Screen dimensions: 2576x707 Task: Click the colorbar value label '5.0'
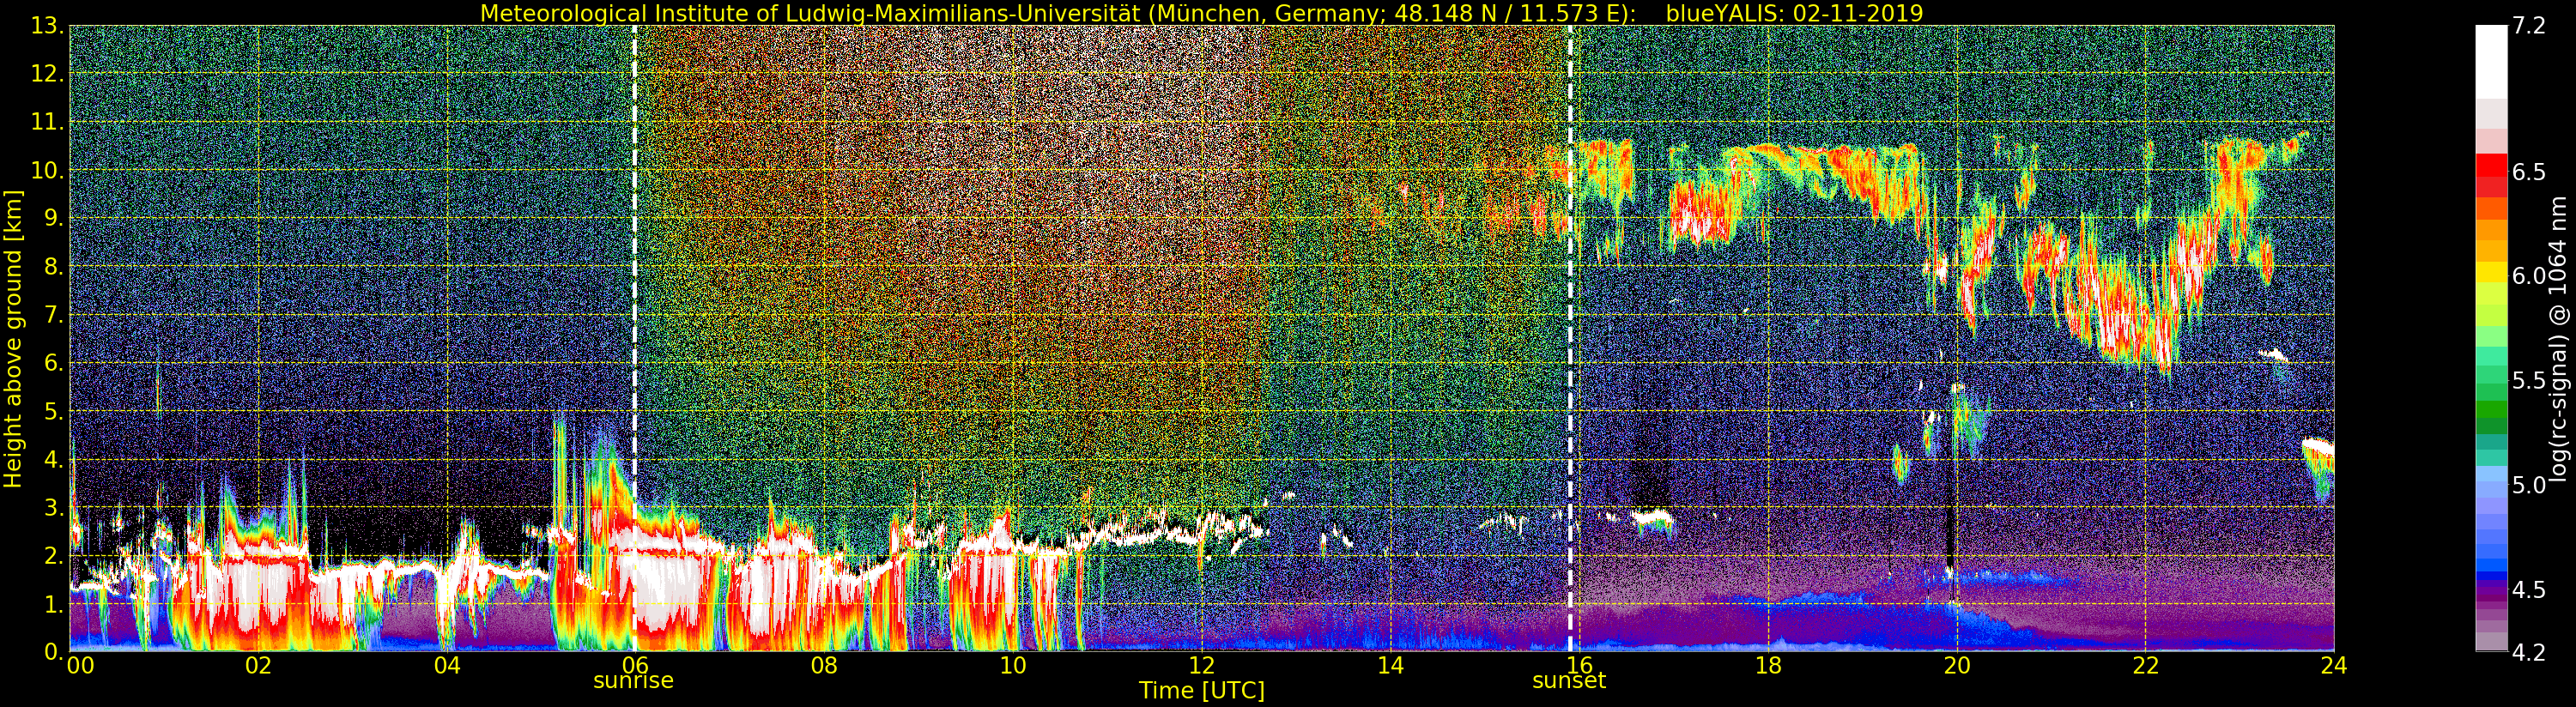click(x=2528, y=485)
